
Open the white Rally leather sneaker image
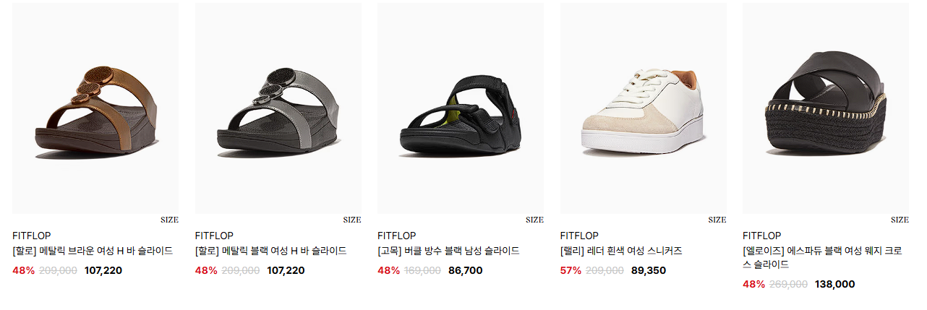pyautogui.click(x=644, y=108)
